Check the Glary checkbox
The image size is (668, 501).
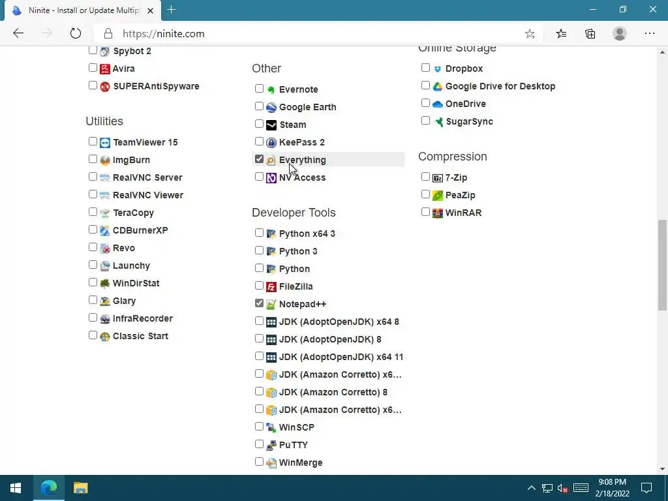(93, 300)
